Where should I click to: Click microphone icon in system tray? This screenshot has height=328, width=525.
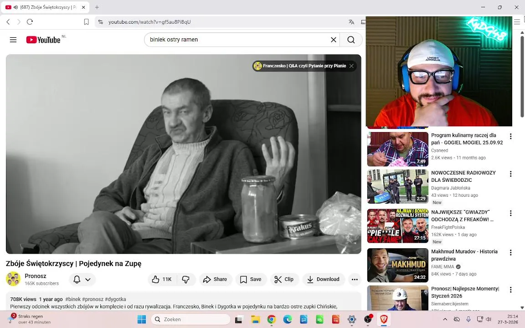(x=468, y=319)
